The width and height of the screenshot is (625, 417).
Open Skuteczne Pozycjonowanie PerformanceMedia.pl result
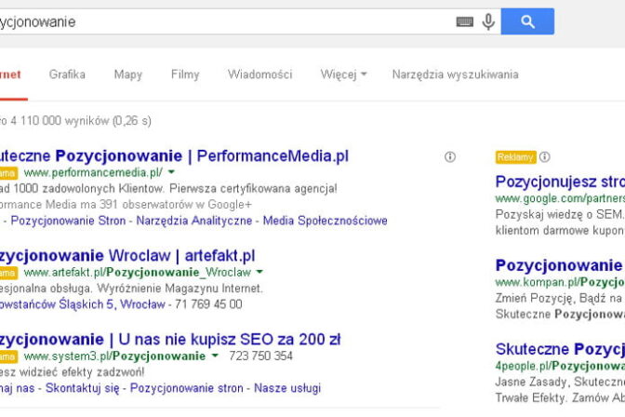click(x=174, y=156)
